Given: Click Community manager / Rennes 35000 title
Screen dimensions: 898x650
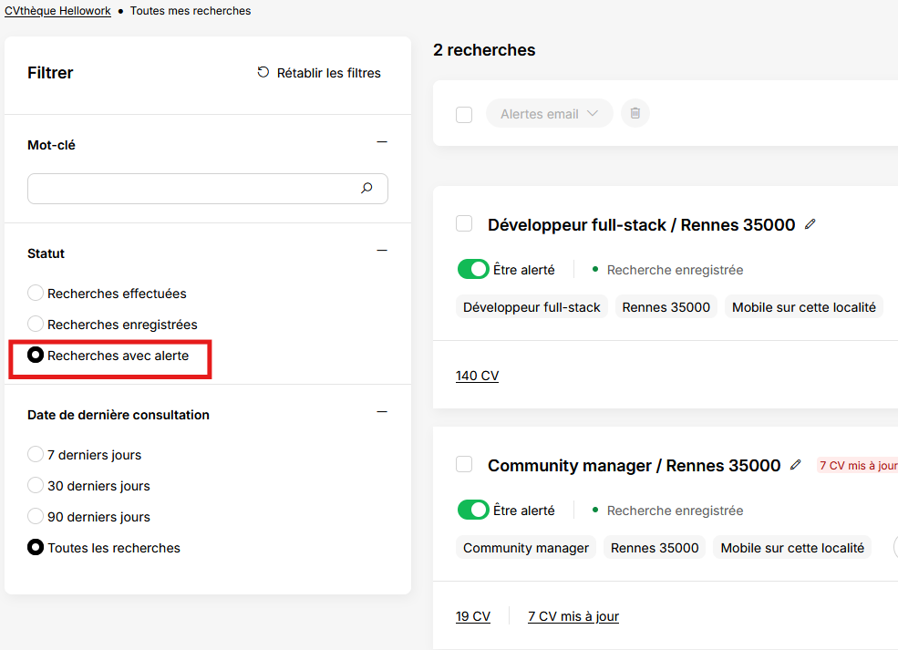Looking at the screenshot, I should (634, 466).
